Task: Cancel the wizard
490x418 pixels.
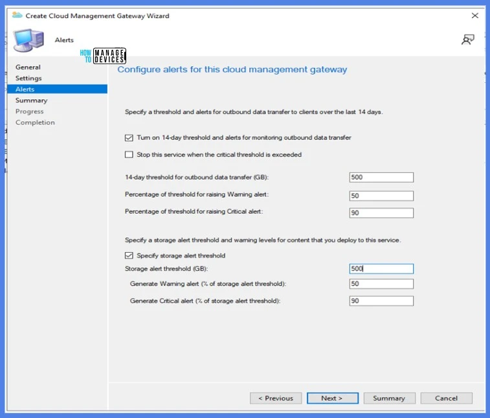Action: (446, 398)
